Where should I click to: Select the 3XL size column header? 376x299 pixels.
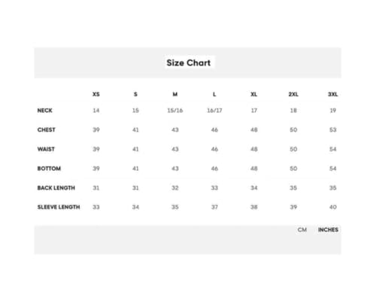click(x=333, y=94)
